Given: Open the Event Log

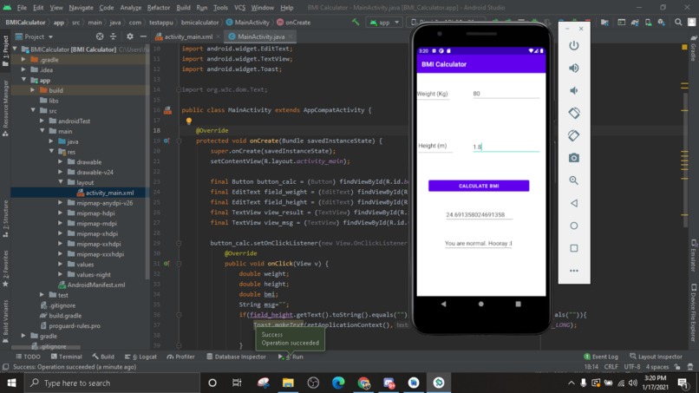Looking at the screenshot, I should pyautogui.click(x=601, y=357).
